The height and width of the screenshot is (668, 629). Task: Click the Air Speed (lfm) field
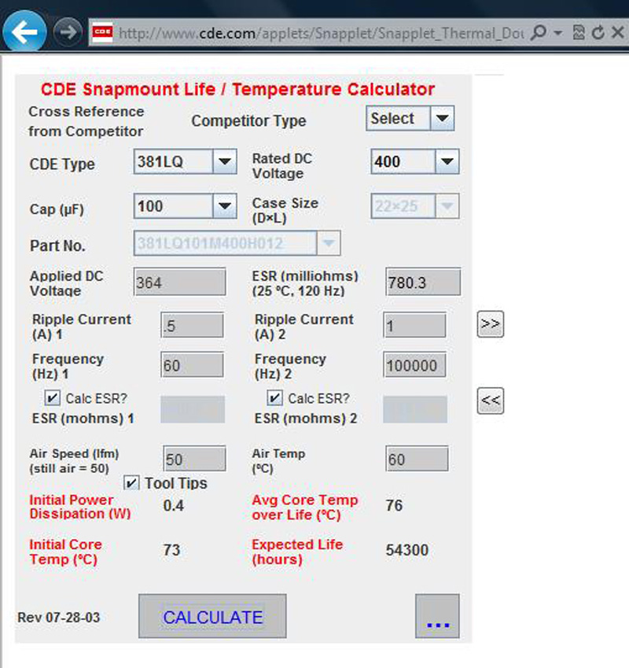point(194,459)
